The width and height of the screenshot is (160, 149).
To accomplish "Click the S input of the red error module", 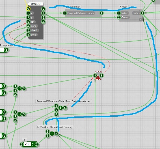I will 95,76.
